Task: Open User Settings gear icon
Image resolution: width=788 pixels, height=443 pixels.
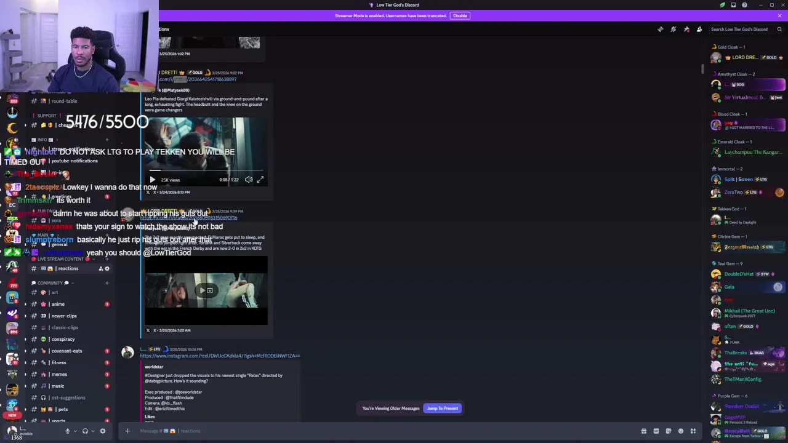Action: click(x=103, y=431)
